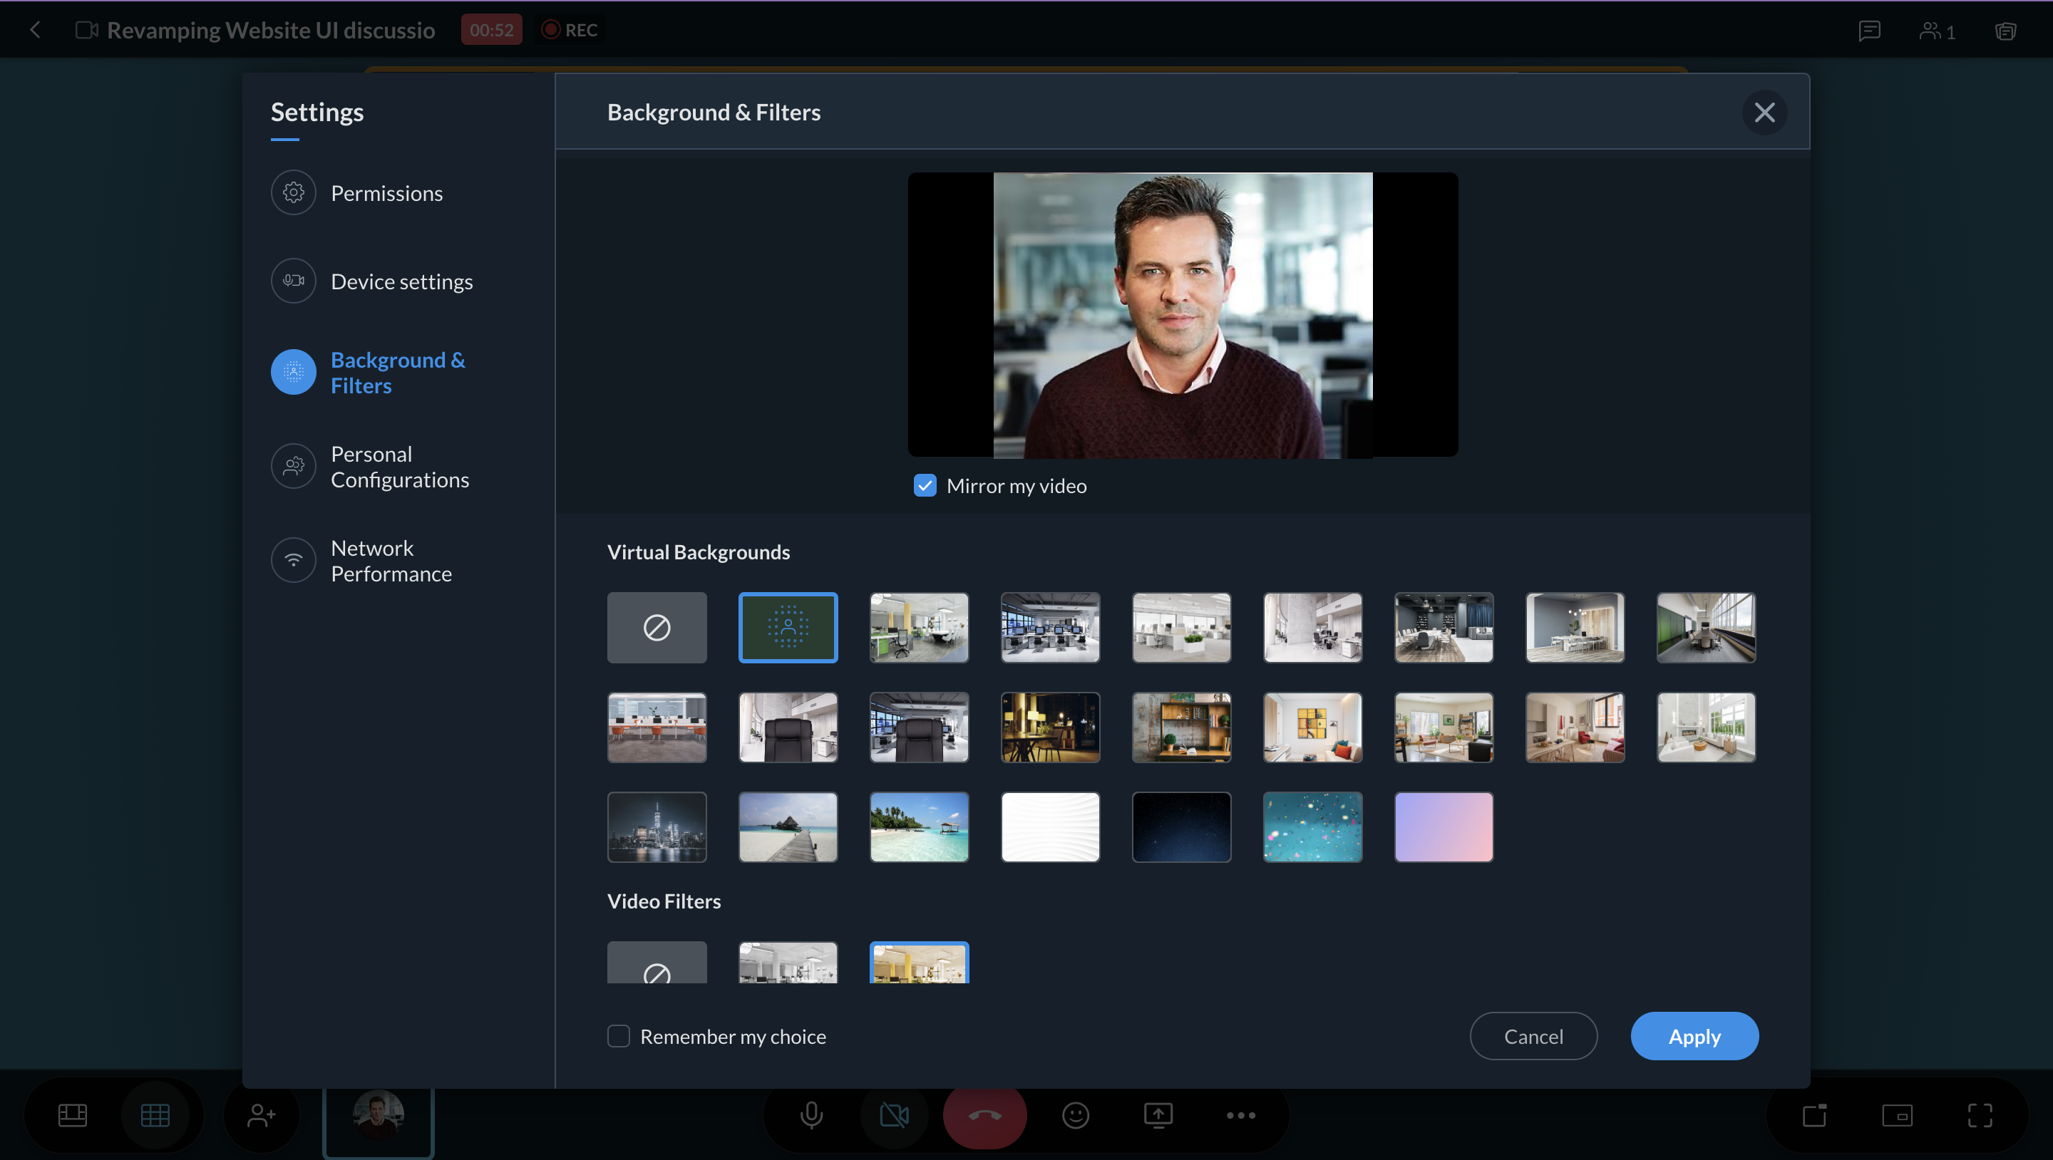The image size is (2053, 1160).
Task: Open the chat icon in top bar
Action: tap(1869, 30)
